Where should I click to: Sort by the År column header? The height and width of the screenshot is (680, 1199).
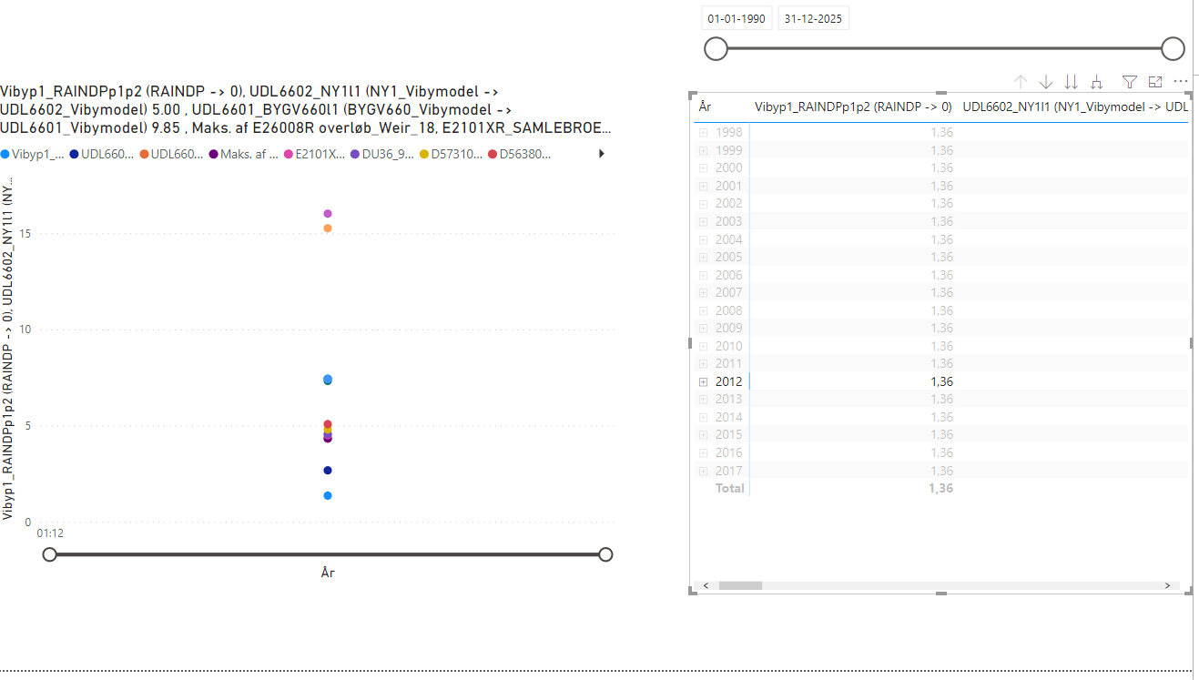(705, 107)
